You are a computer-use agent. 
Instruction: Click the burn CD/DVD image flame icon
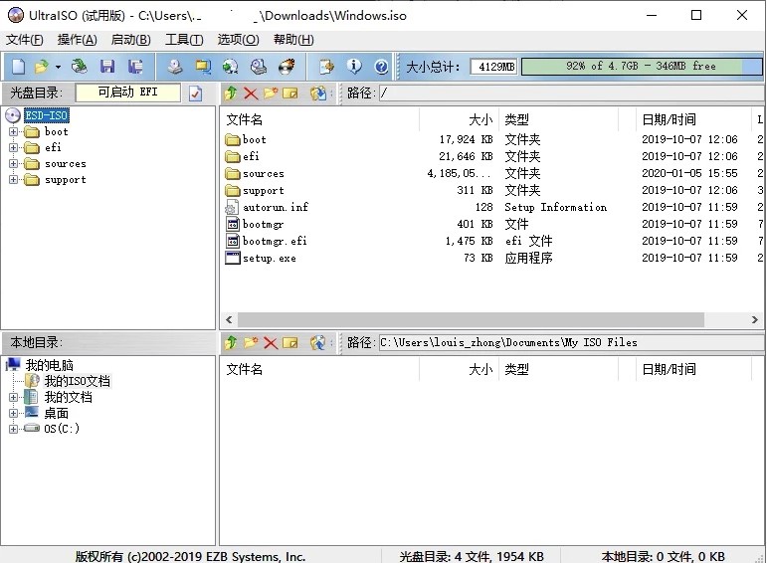pyautogui.click(x=287, y=67)
